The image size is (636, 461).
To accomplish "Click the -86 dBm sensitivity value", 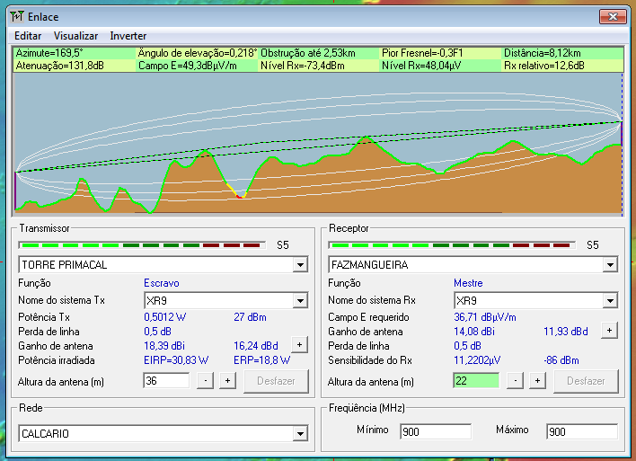I will [561, 360].
